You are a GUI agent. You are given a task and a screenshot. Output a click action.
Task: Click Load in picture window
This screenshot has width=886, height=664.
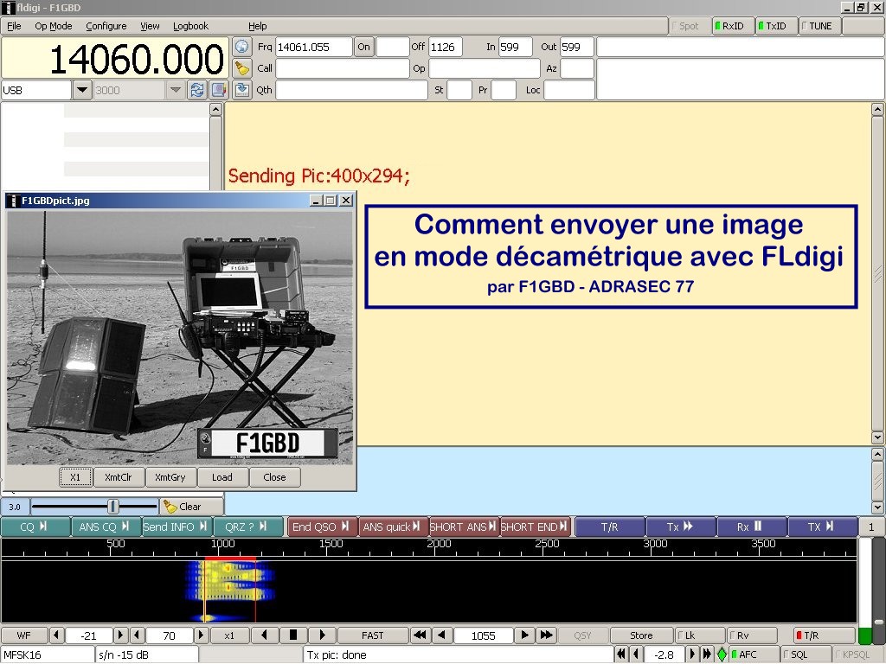pyautogui.click(x=222, y=477)
